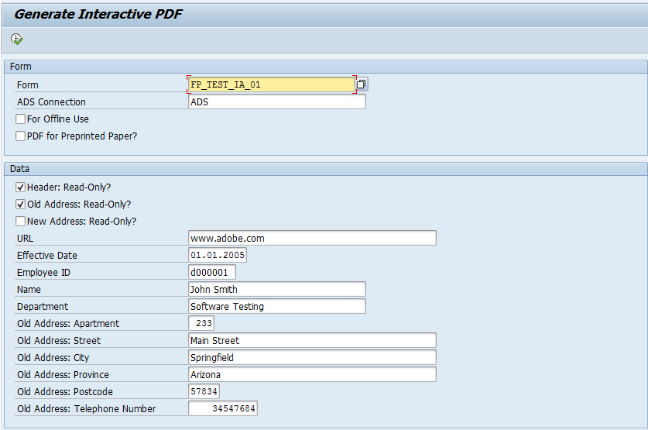
Task: Select the Form name input field
Action: 272,84
